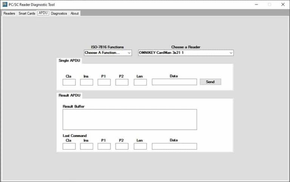Click the Choose a Reader label

pos(186,47)
